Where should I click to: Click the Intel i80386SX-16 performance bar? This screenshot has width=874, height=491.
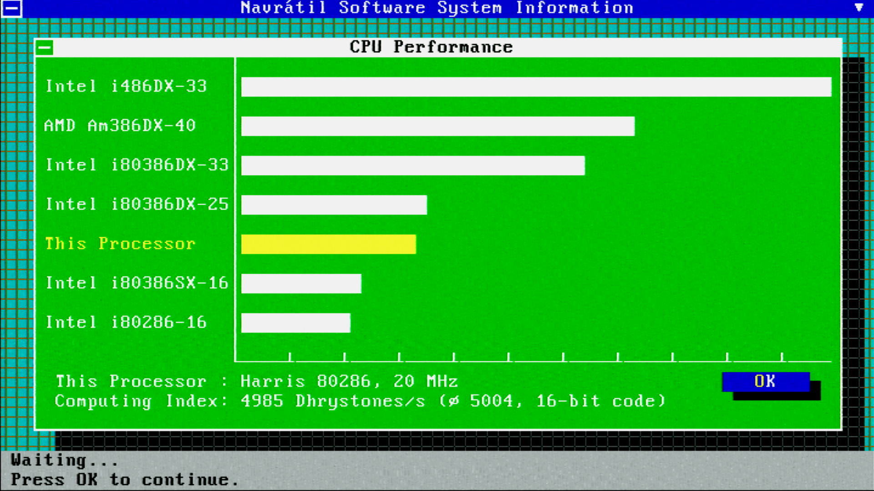(x=301, y=284)
